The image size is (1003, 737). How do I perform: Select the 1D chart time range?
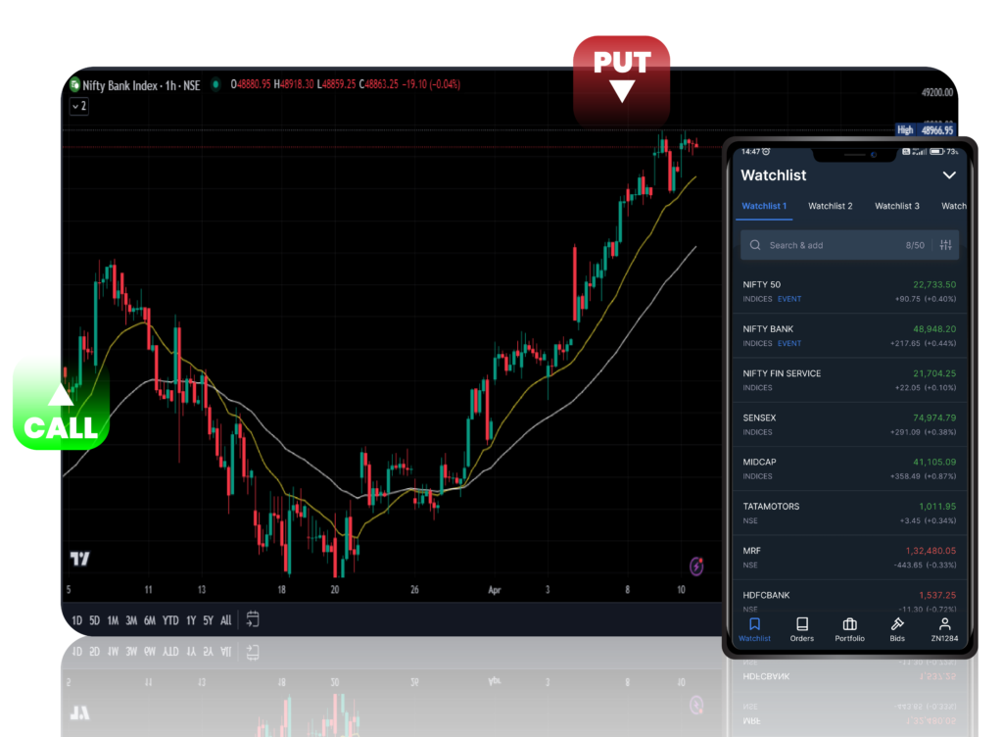[x=76, y=620]
